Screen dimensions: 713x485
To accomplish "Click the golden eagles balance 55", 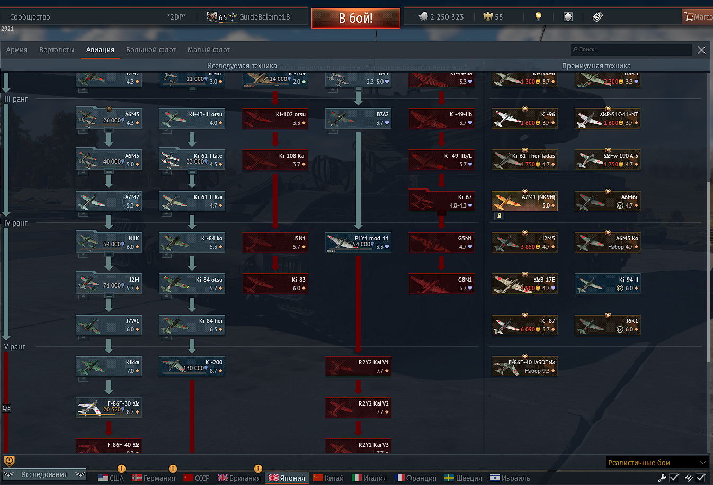I will click(x=493, y=17).
